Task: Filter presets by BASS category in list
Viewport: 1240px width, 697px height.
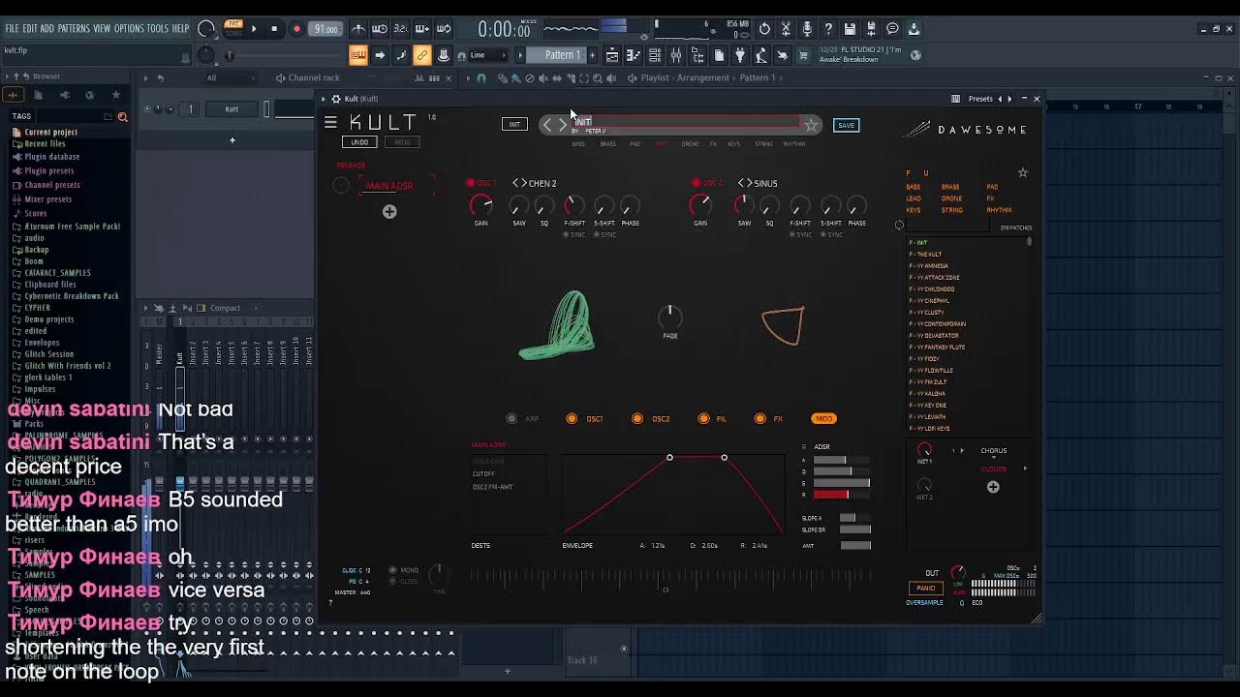Action: tap(914, 187)
